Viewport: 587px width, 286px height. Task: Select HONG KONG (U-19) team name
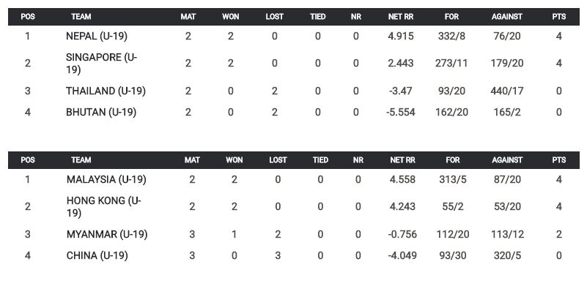click(x=104, y=207)
